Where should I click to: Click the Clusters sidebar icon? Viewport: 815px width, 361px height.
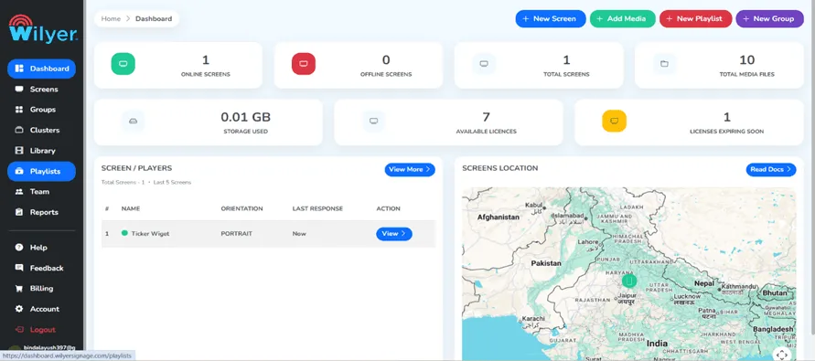[19, 130]
